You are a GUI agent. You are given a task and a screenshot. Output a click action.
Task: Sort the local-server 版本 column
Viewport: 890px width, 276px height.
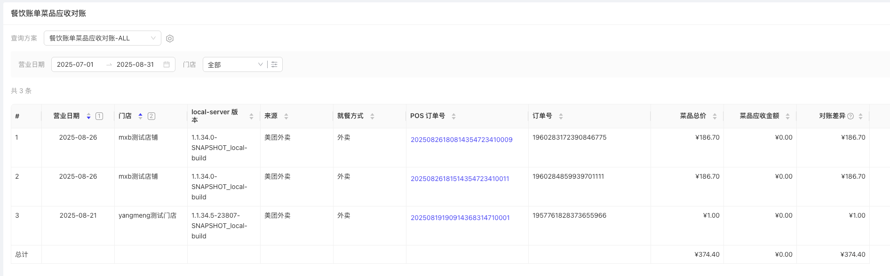pyautogui.click(x=251, y=116)
